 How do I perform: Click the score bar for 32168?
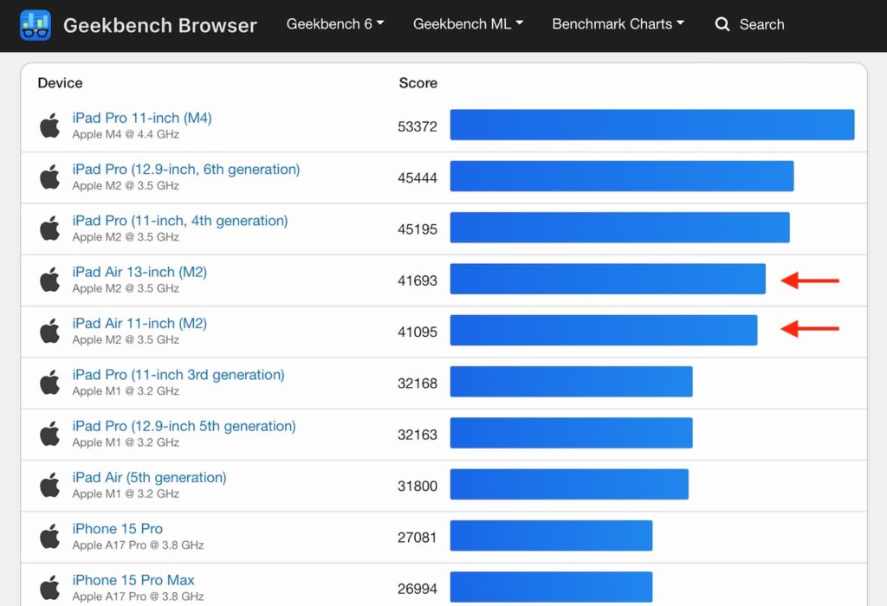pyautogui.click(x=572, y=382)
